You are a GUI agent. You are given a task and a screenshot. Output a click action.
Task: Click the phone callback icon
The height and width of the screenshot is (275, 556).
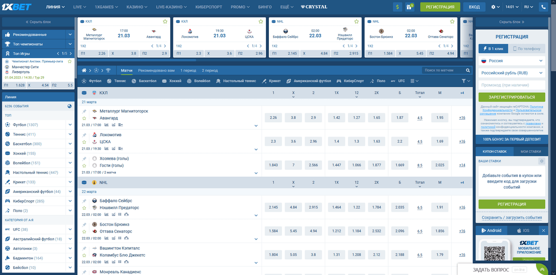[543, 7]
